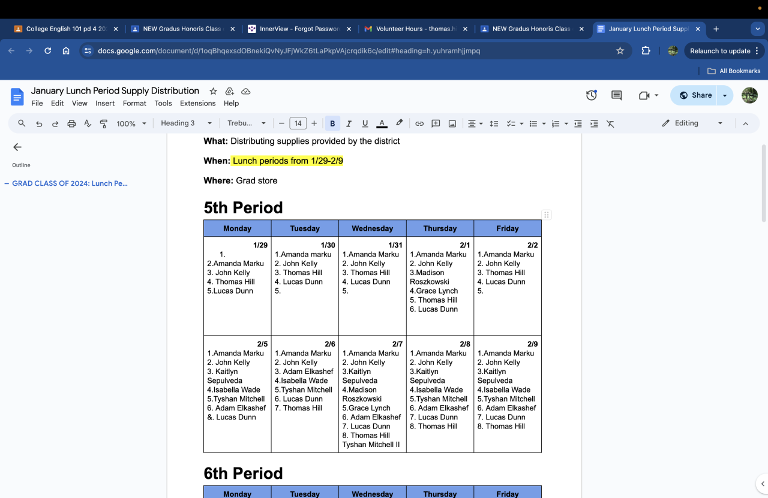Open the Google account avatar in Docs

click(749, 95)
